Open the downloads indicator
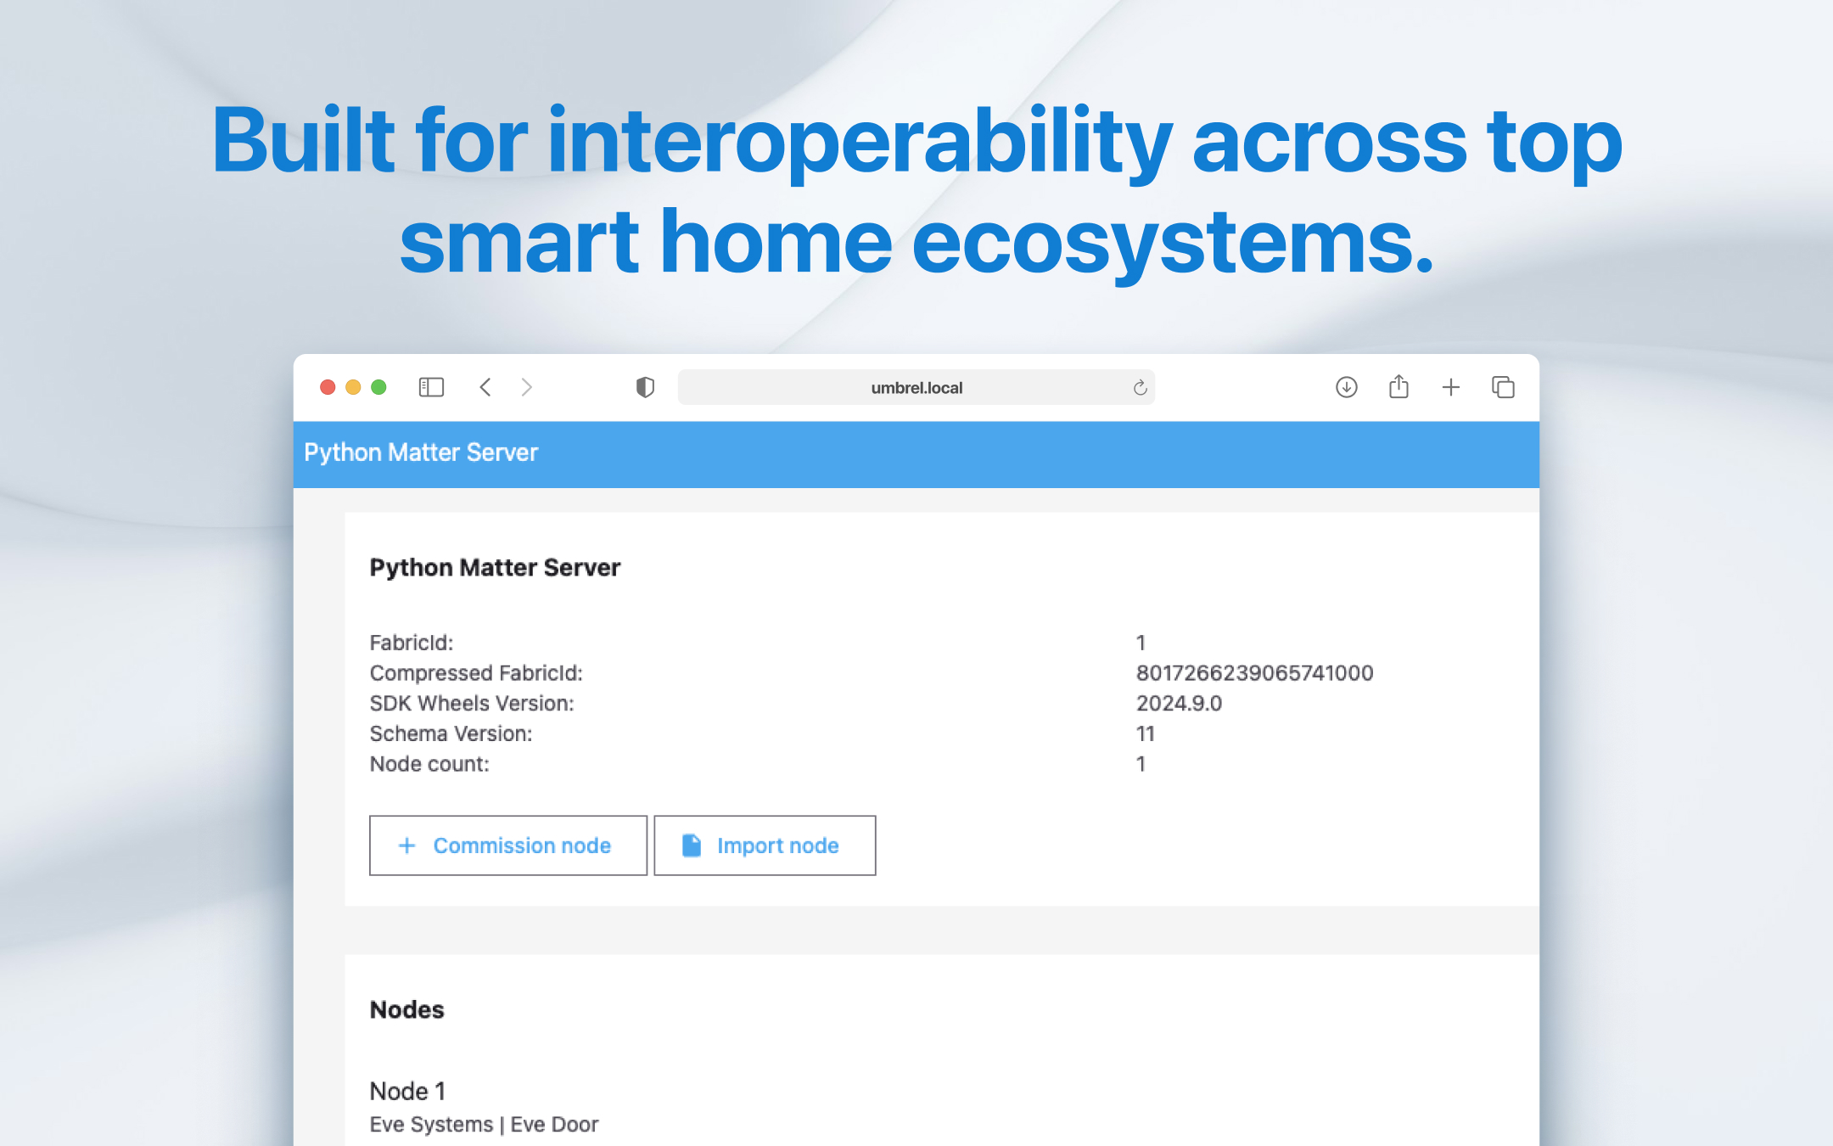Screen dimensions: 1833x1146 (1346, 387)
